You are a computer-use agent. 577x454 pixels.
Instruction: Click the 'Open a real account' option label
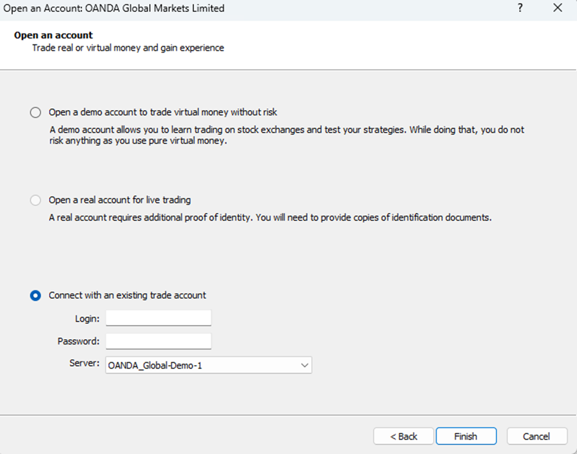tap(120, 200)
